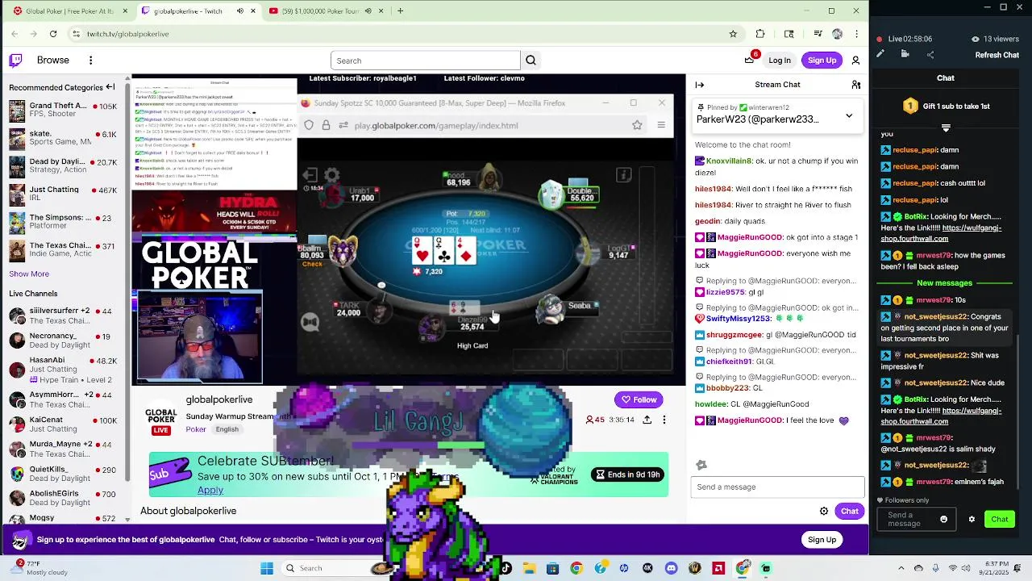Click the search magnifier button in Twitch header
Image resolution: width=1032 pixels, height=581 pixels.
[x=531, y=61]
